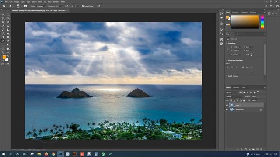
Task: Select the Dodge tool in the toolbar
Action: 3,41
